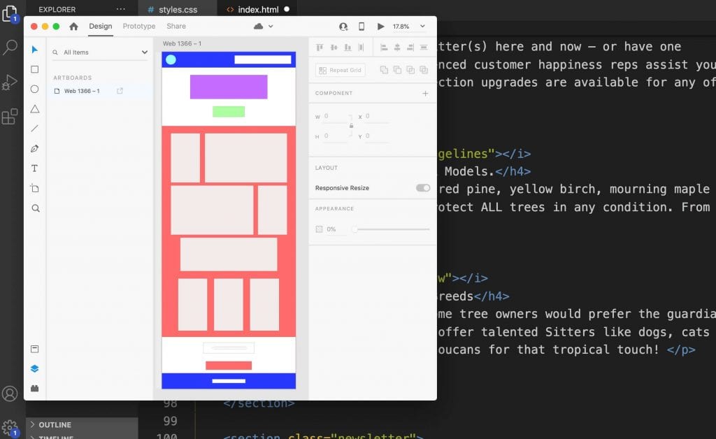Click the Distribute Horizontally icon
The height and width of the screenshot is (439, 716).
pyautogui.click(x=424, y=48)
